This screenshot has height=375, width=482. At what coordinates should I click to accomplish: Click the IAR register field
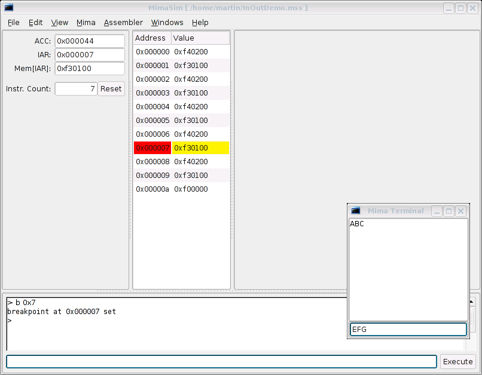click(90, 54)
